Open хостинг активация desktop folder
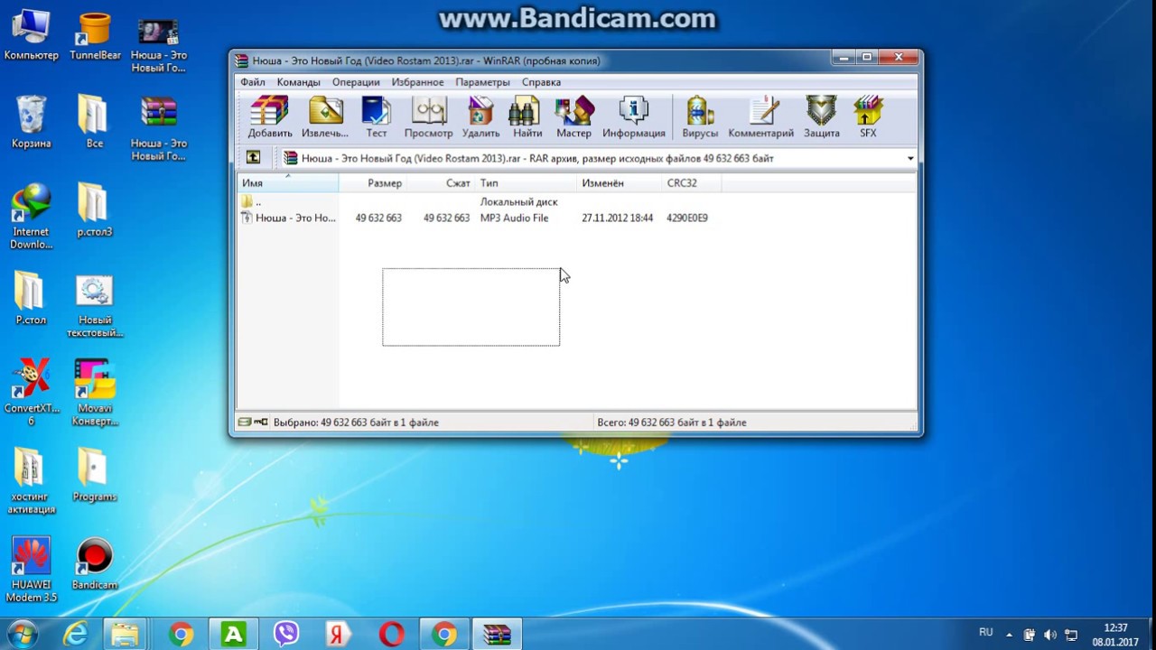 point(31,480)
